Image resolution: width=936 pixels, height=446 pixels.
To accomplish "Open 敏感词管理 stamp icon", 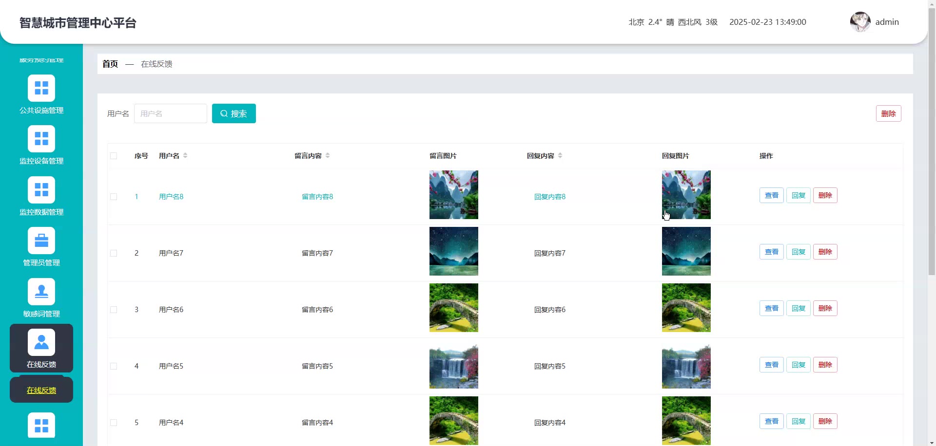I will (x=41, y=292).
